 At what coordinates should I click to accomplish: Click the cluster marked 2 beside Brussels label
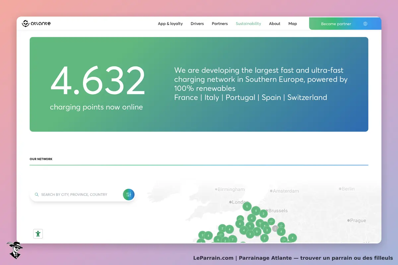pos(263,214)
